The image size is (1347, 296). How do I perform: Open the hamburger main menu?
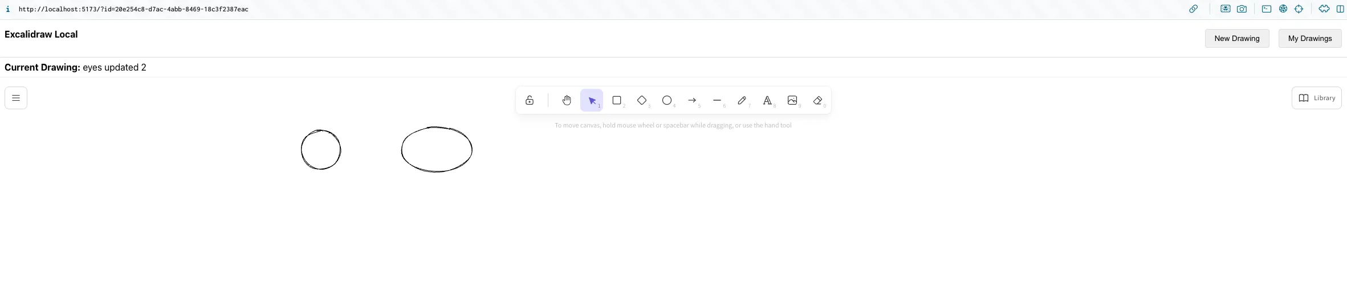[16, 98]
